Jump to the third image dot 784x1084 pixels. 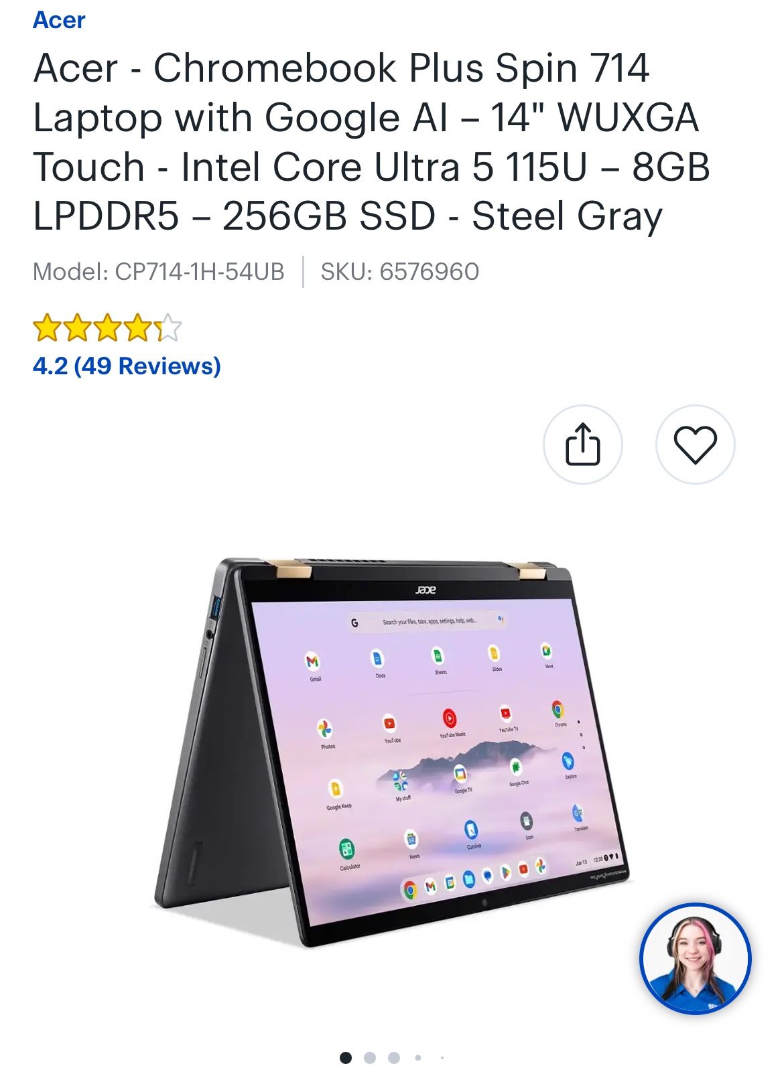point(394,1058)
